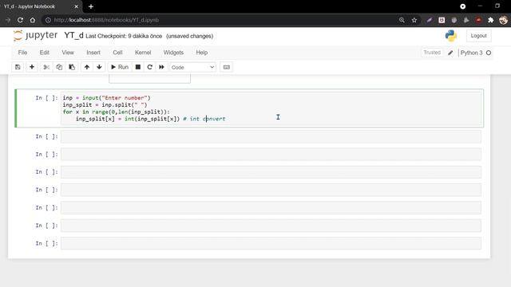Click the Python logo icon
This screenshot has width=511, height=287.
(451, 36)
